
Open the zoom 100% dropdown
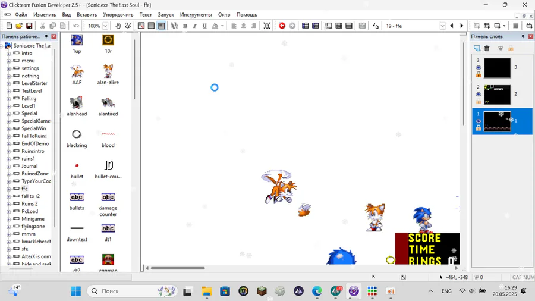105,26
